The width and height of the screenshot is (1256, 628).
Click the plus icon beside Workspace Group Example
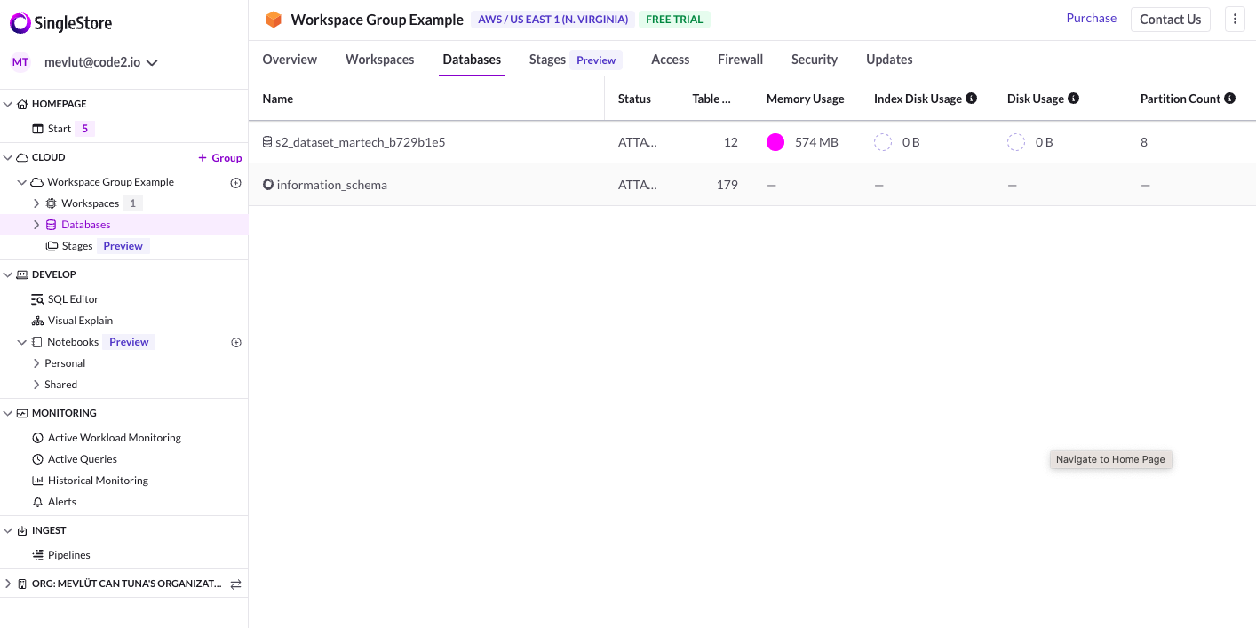pyautogui.click(x=236, y=183)
